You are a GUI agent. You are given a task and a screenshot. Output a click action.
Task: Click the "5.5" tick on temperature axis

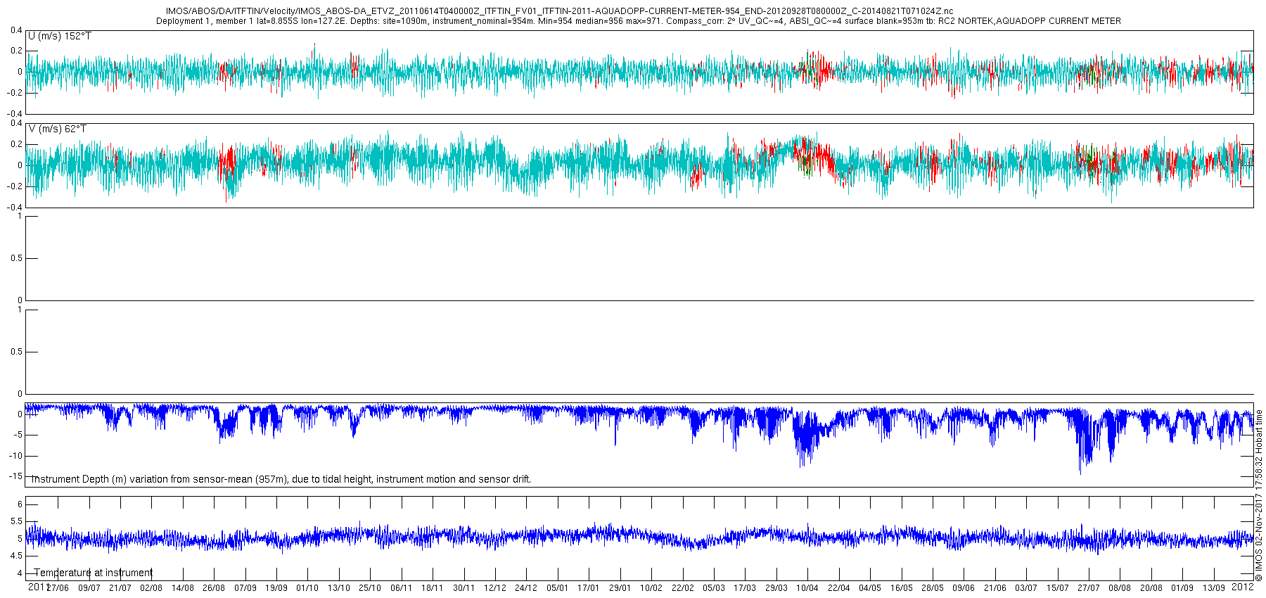click(15, 521)
